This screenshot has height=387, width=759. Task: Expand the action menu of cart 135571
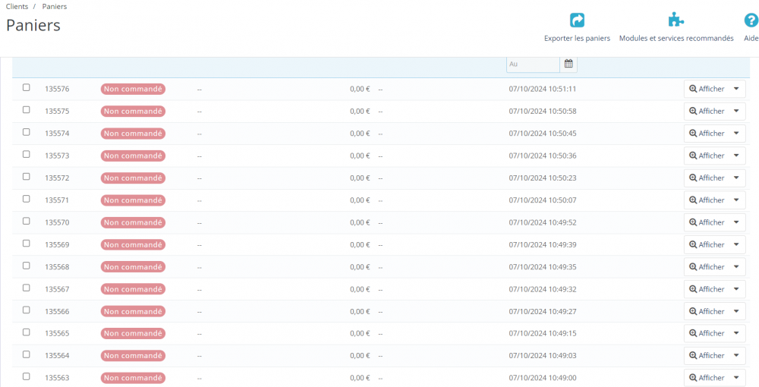point(736,200)
